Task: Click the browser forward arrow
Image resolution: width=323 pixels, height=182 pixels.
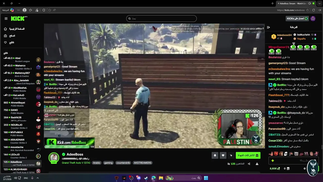Action: [x=319, y=10]
